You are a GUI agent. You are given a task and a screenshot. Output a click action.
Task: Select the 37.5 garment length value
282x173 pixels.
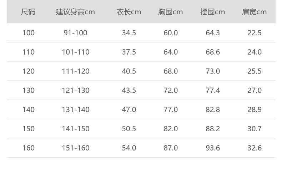[x=129, y=52]
